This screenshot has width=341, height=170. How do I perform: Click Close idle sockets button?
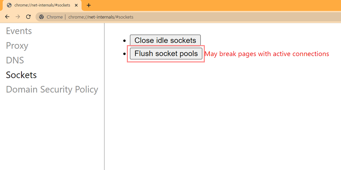click(165, 40)
